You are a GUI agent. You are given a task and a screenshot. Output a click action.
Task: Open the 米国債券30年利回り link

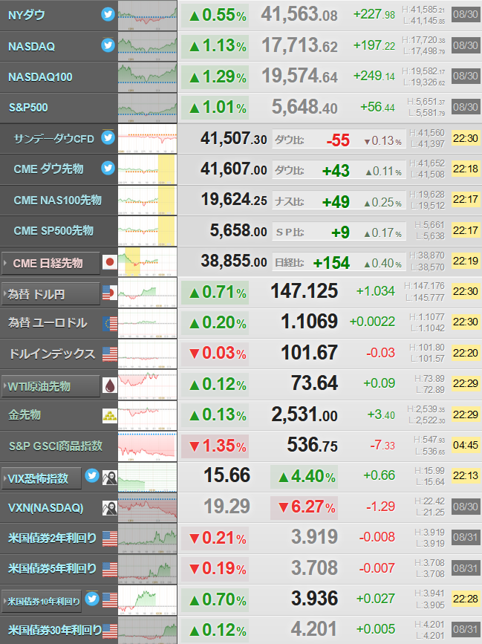[x=55, y=630]
